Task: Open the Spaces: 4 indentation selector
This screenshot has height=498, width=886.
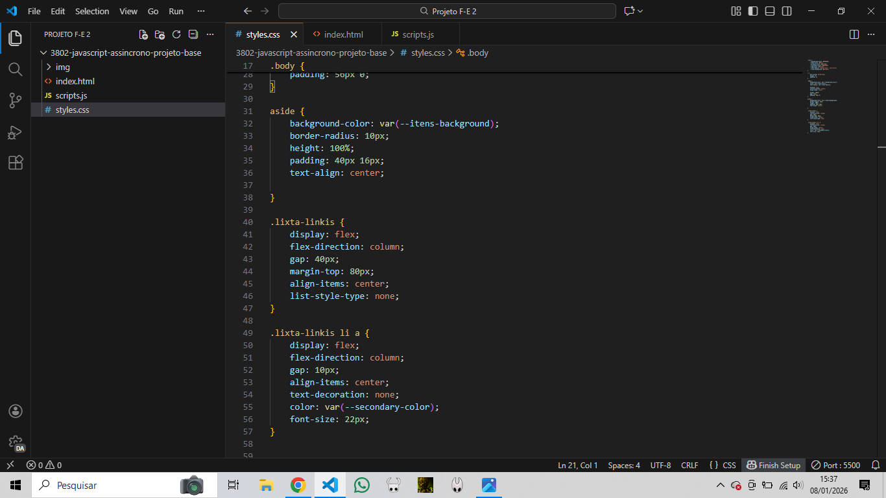Action: [623, 466]
